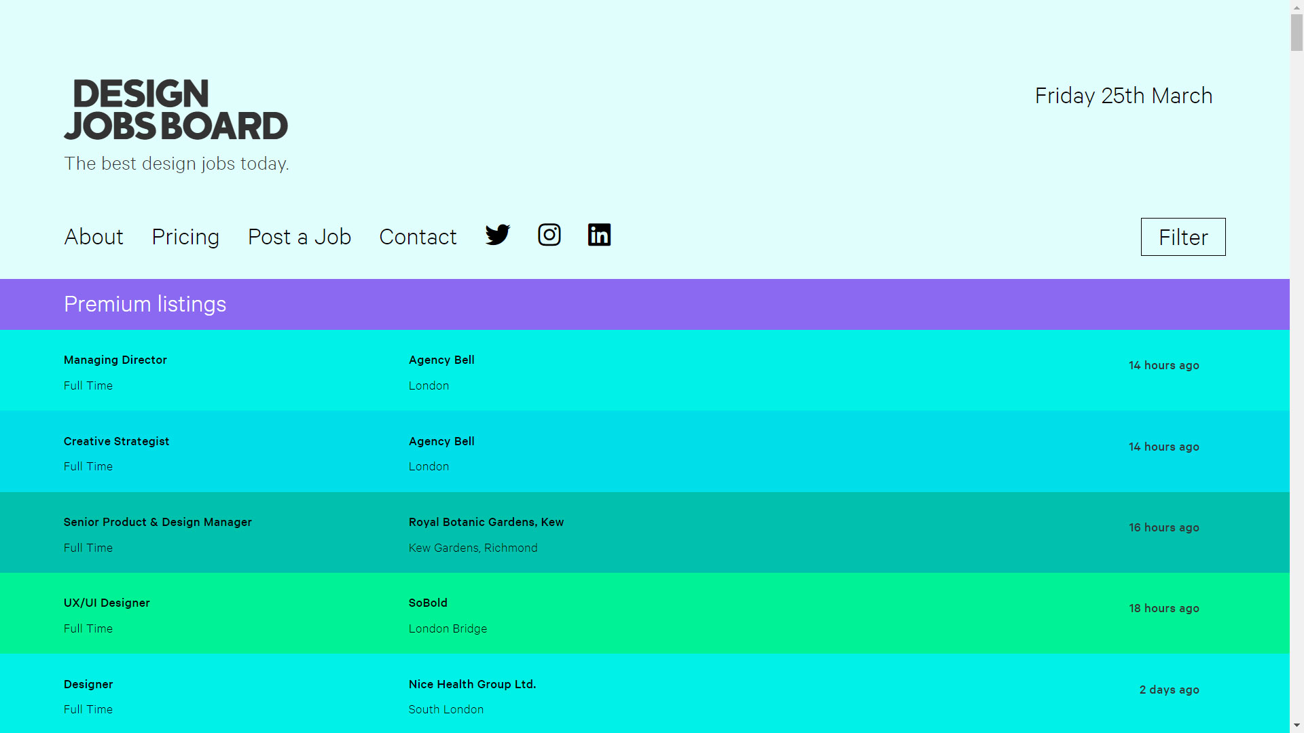Open the Designer role at Nice Health Group

pyautogui.click(x=88, y=684)
